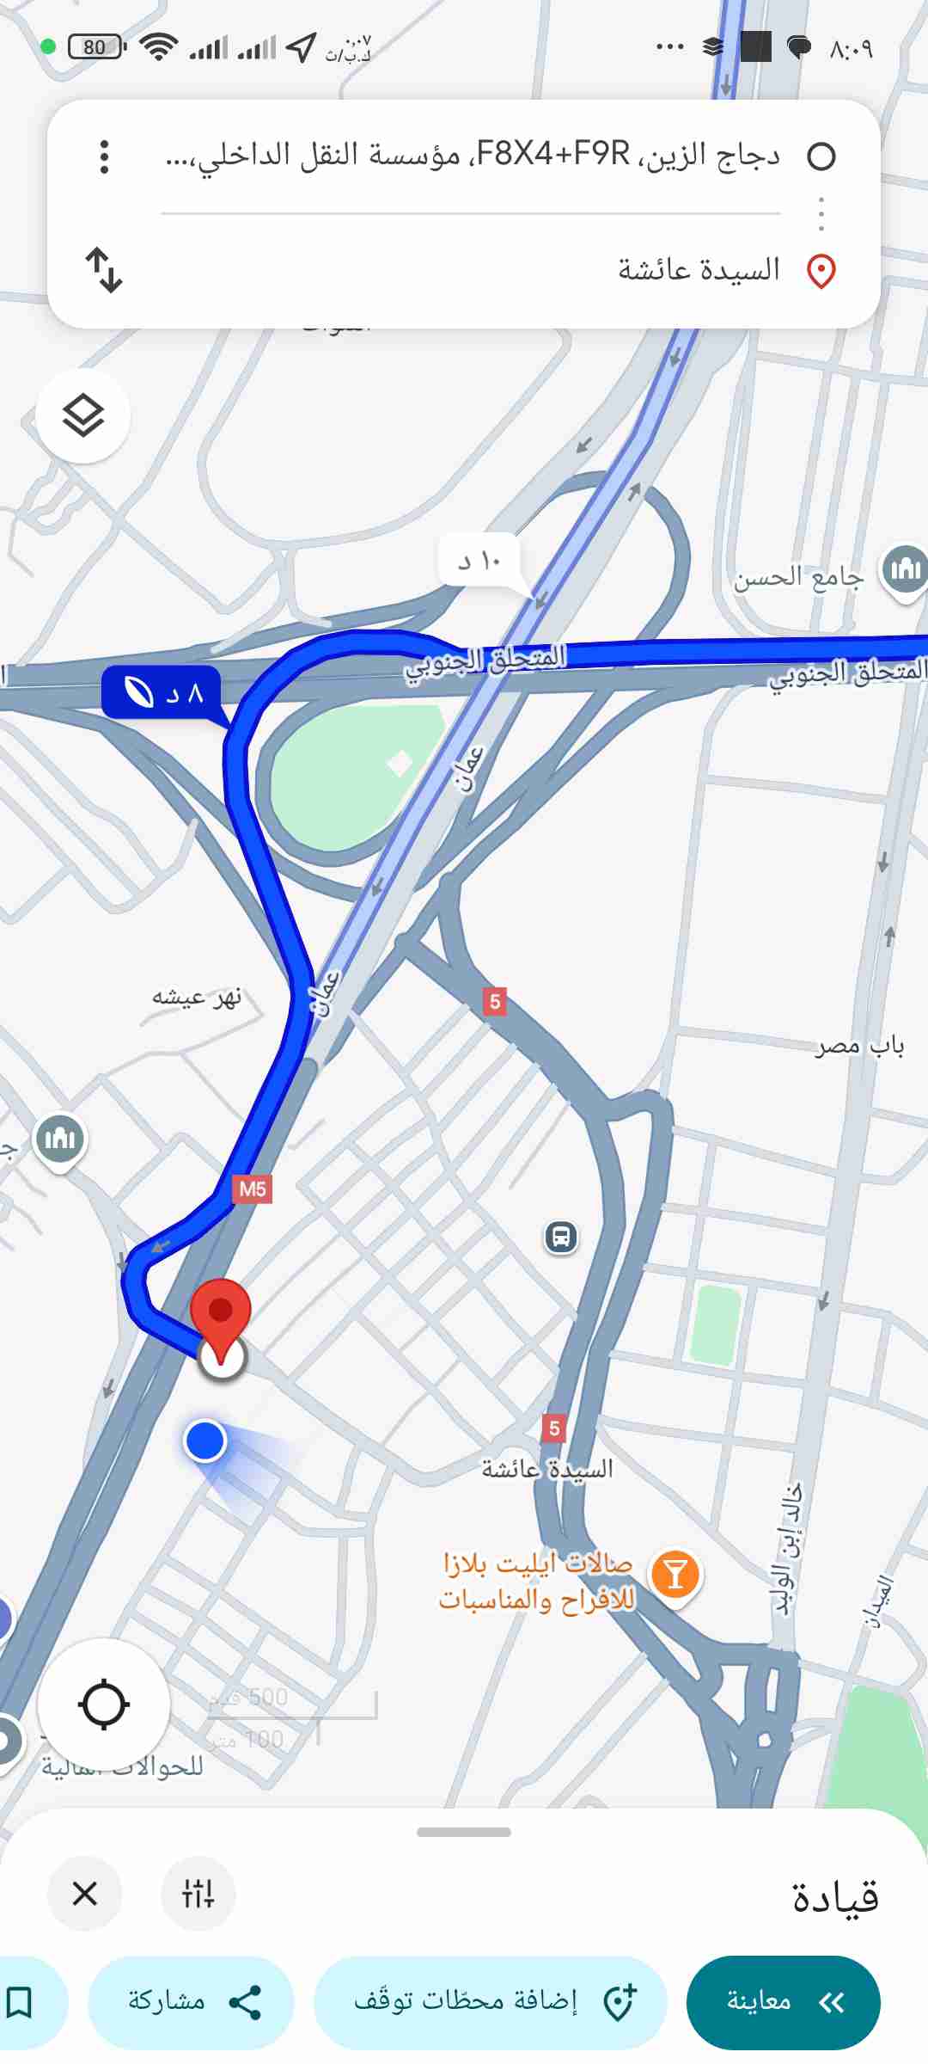Swap start and destination with arrows icon

(x=103, y=270)
